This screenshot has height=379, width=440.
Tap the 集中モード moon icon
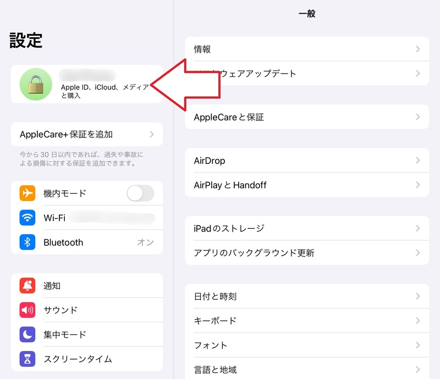pyautogui.click(x=27, y=334)
